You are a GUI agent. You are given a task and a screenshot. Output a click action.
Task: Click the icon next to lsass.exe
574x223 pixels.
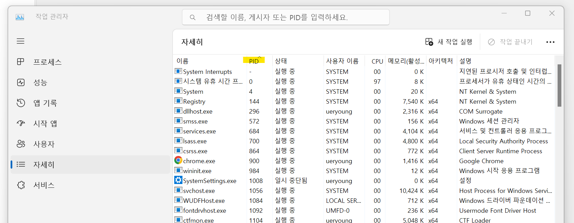point(178,141)
